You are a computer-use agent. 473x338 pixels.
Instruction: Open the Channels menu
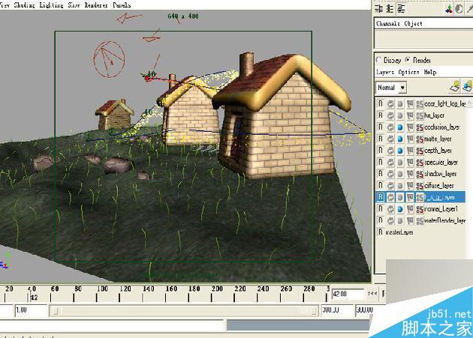click(x=388, y=23)
